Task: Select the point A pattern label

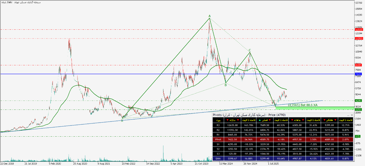Action: coord(209,16)
